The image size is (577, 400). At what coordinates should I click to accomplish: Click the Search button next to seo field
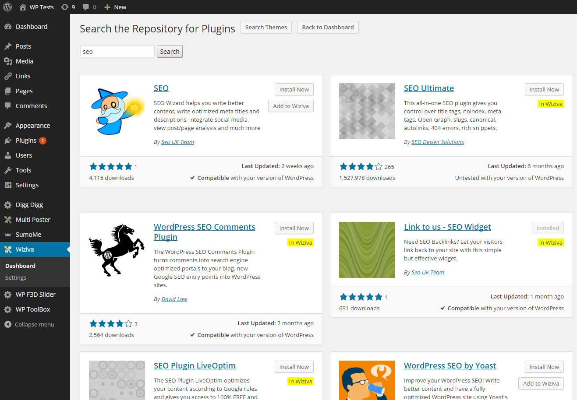(170, 52)
